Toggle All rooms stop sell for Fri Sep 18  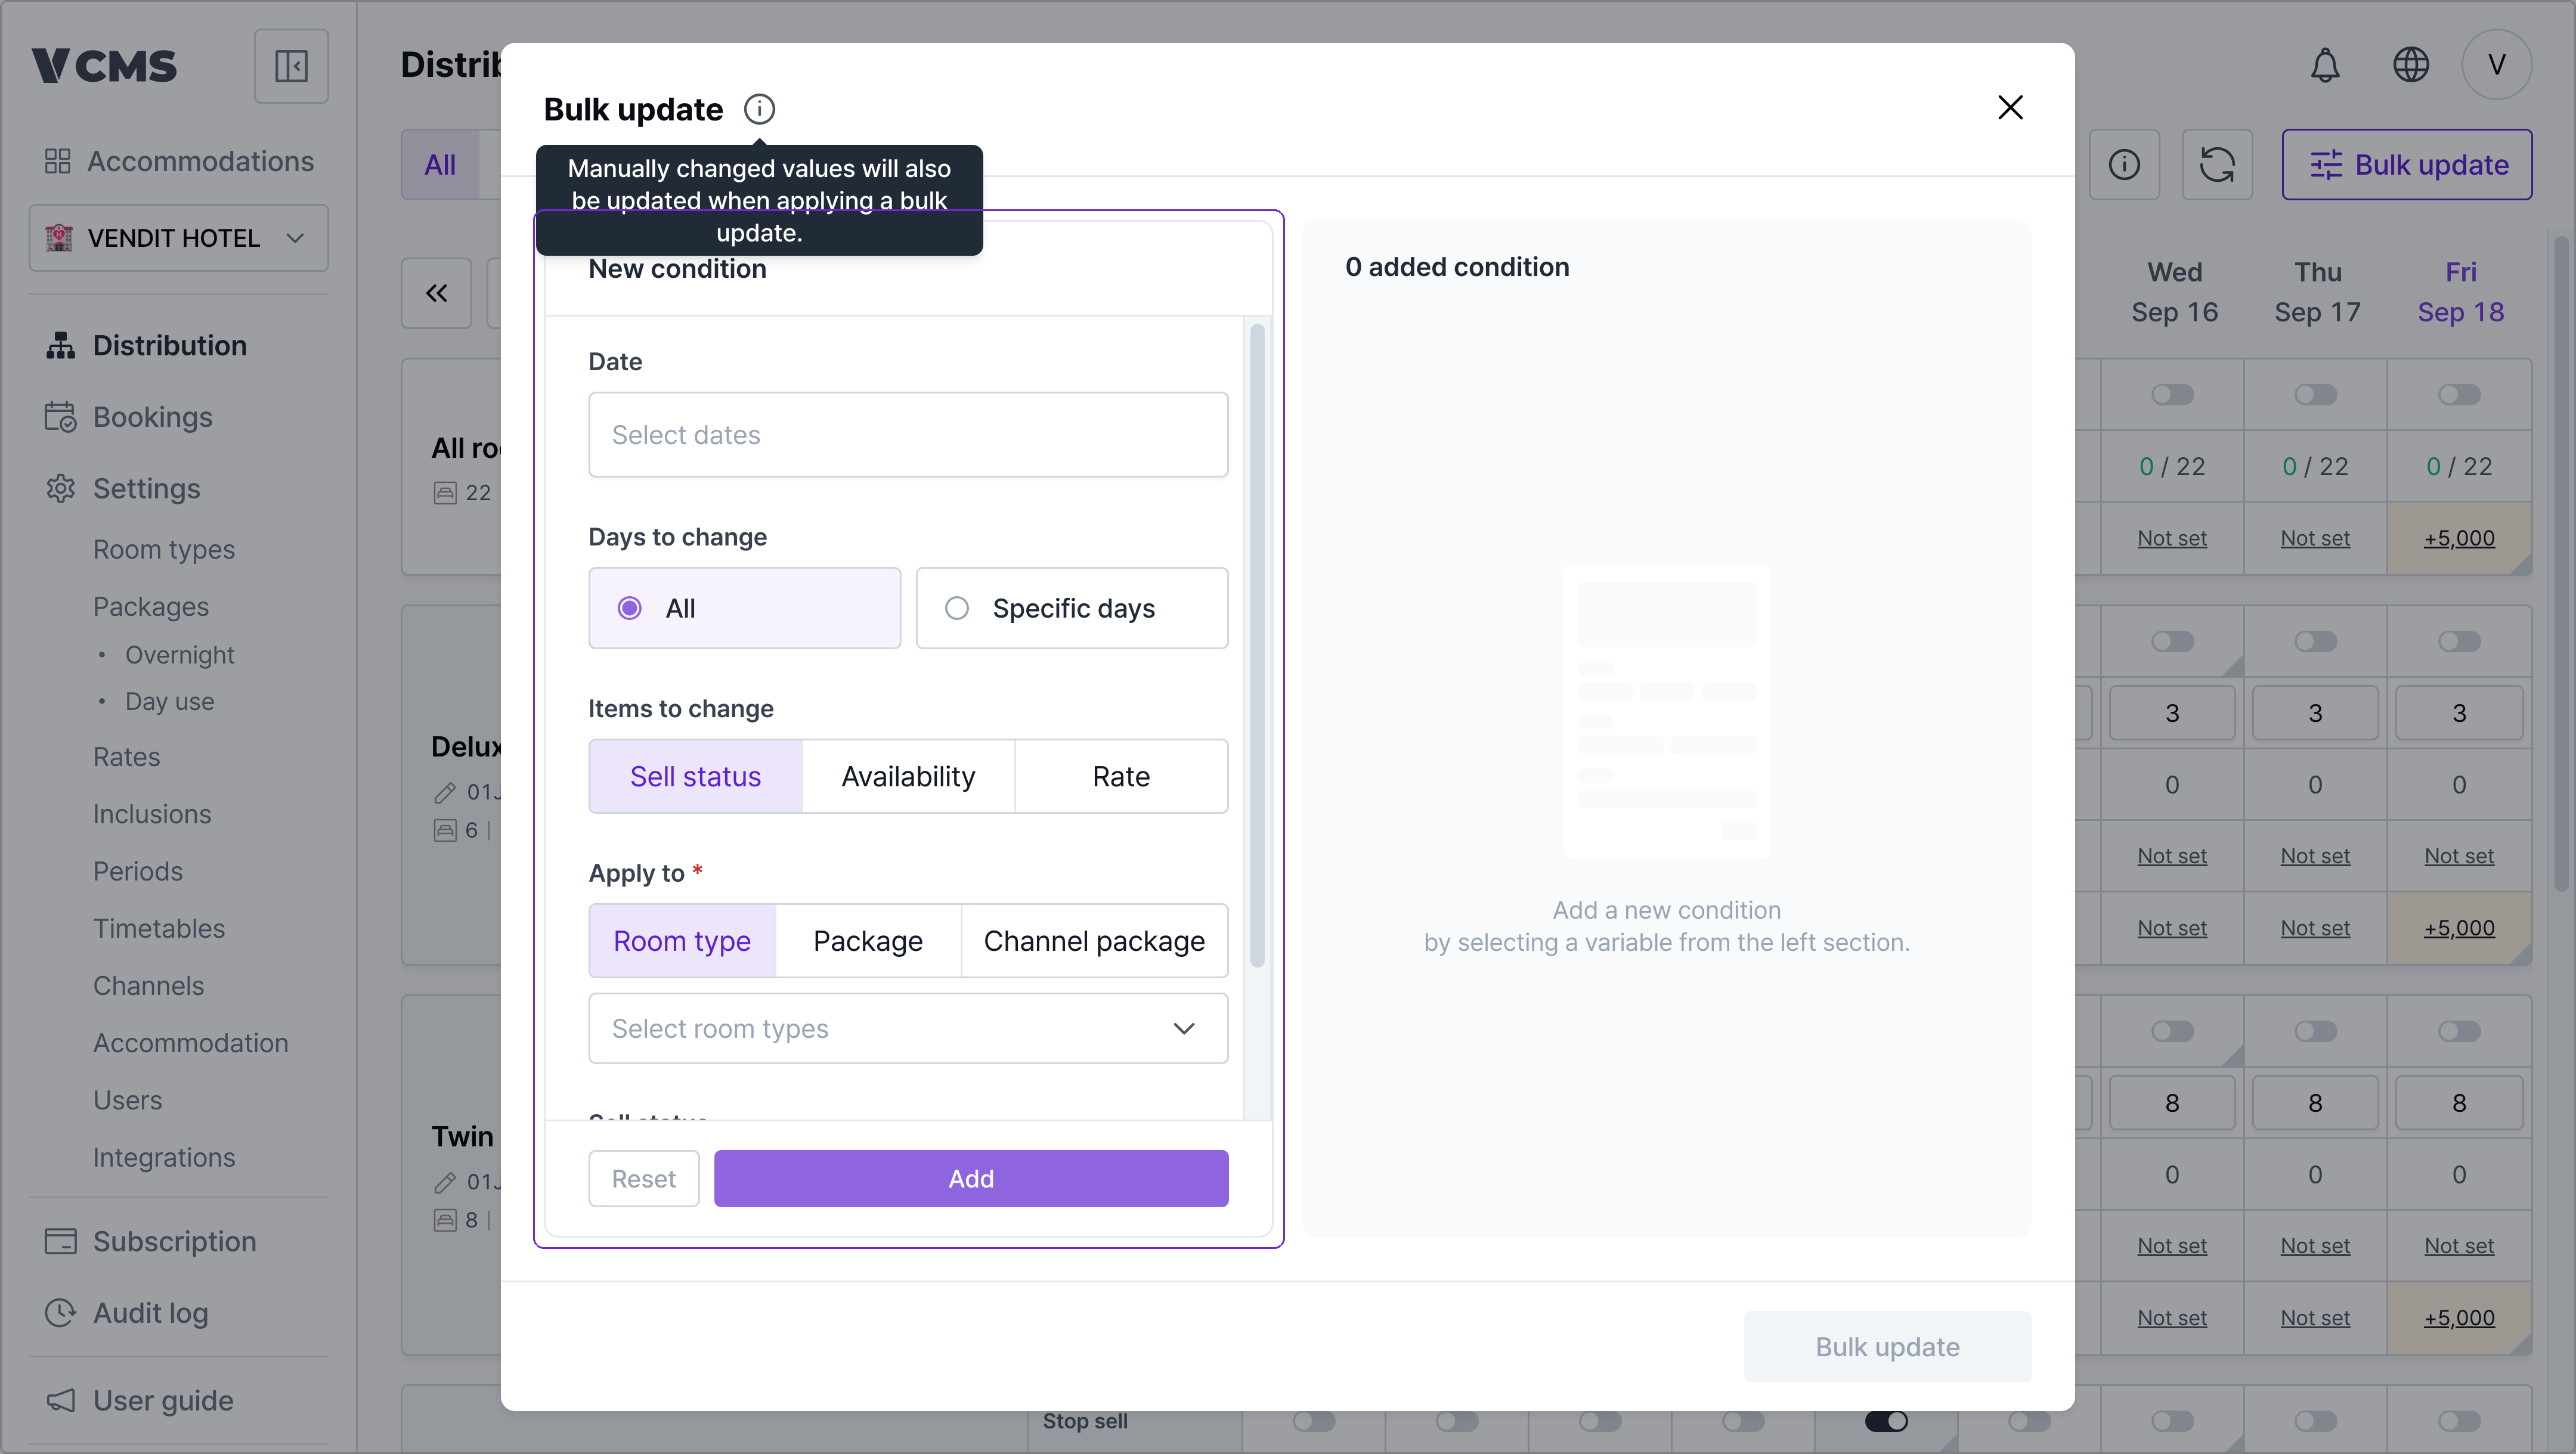click(x=2460, y=395)
